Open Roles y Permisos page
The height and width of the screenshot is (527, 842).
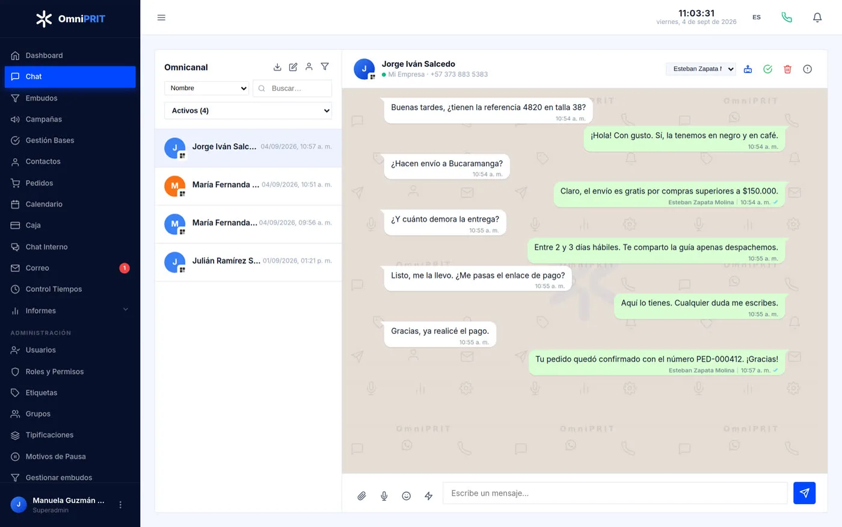coord(70,371)
